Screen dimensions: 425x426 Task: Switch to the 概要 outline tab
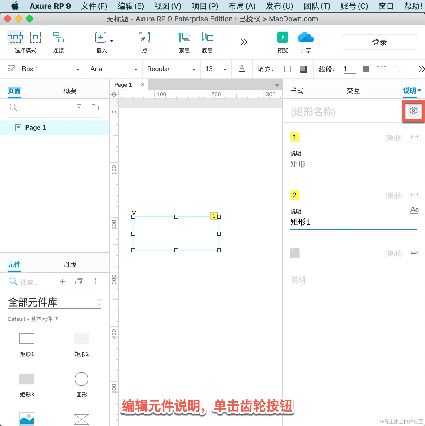click(x=70, y=91)
